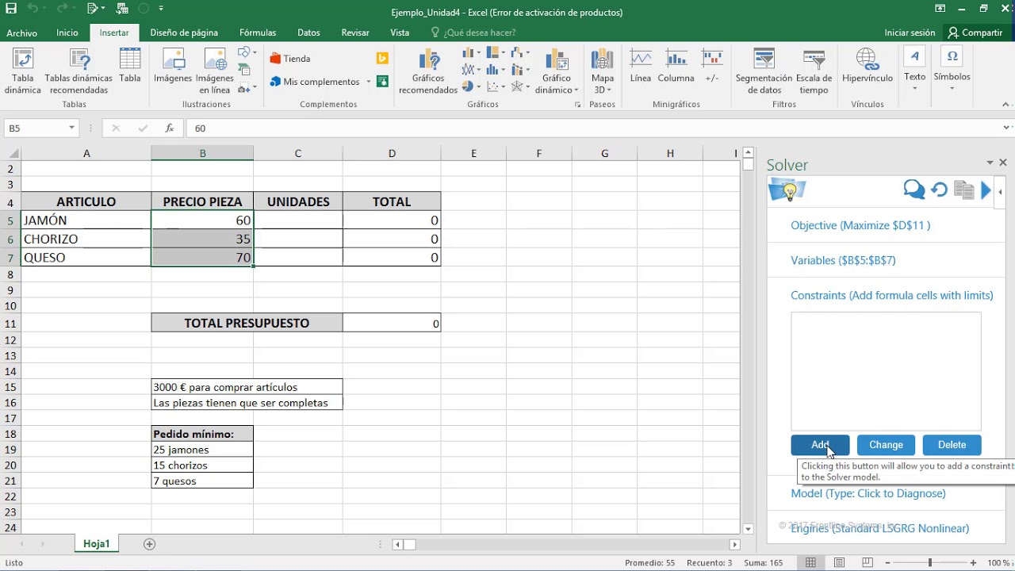Insert a Tabla from the Tablas group
Screen dimensions: 1015x571
coord(130,66)
